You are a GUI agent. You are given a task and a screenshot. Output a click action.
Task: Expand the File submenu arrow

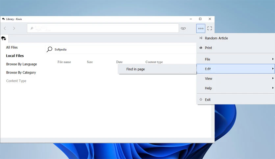273,59
